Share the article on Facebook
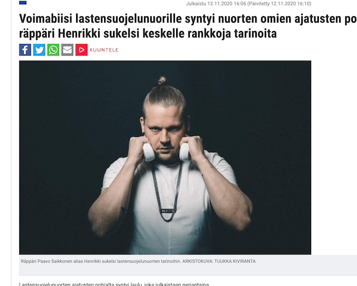357x286 pixels. tap(25, 50)
